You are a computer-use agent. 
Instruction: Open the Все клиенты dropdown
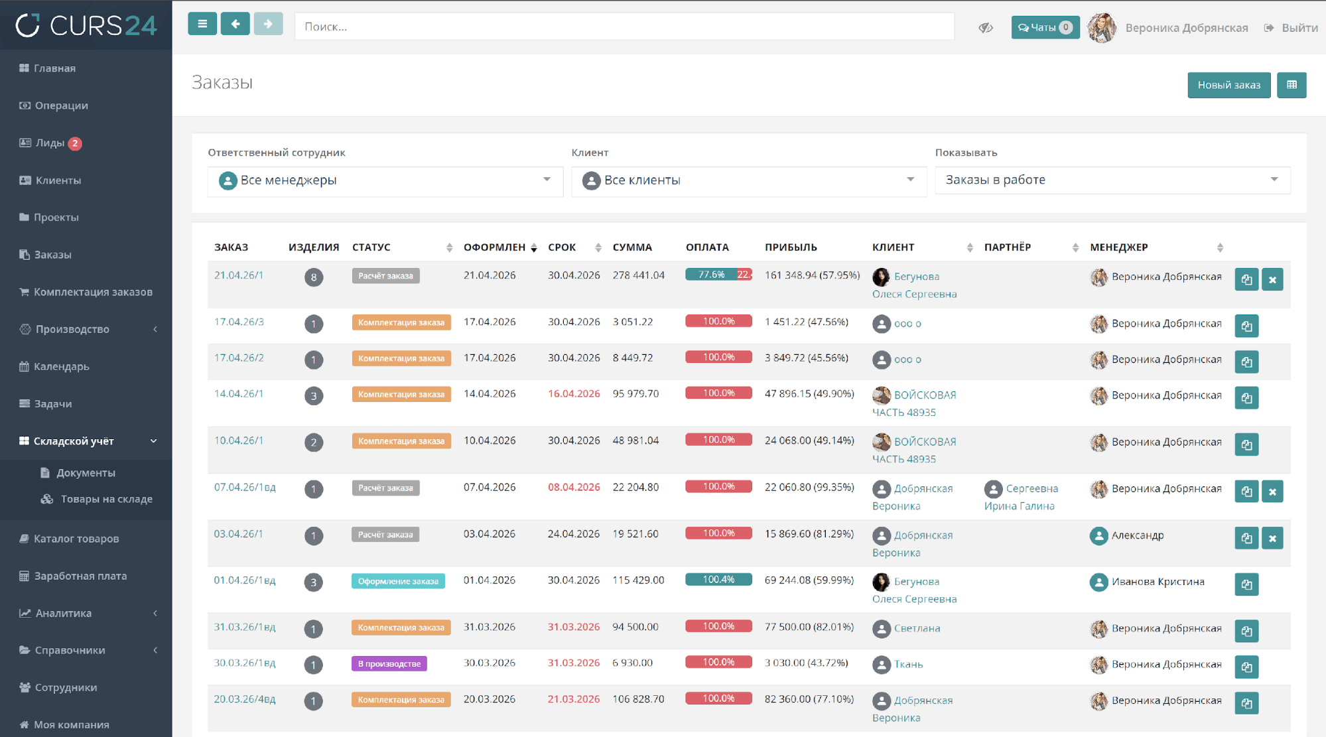tap(748, 180)
